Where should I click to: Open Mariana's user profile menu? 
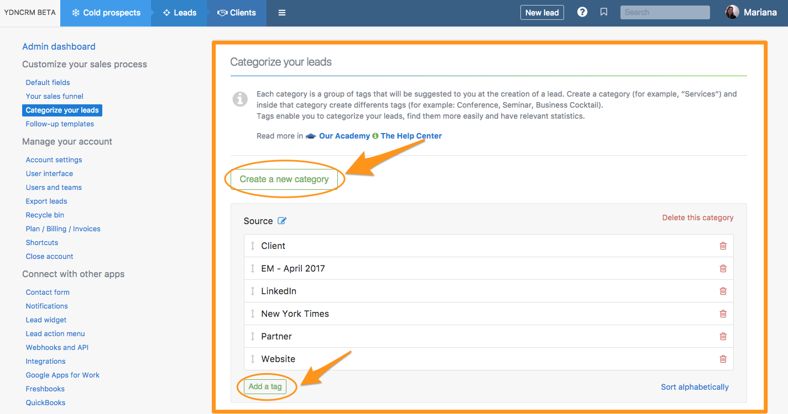(751, 12)
